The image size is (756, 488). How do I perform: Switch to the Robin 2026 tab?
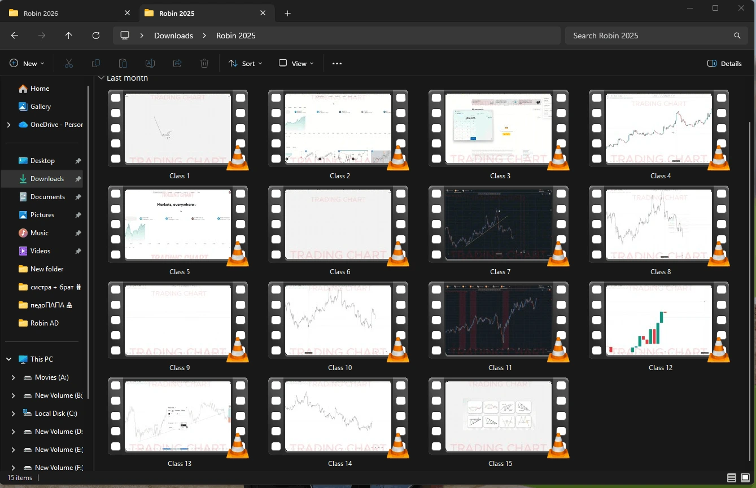tap(41, 13)
